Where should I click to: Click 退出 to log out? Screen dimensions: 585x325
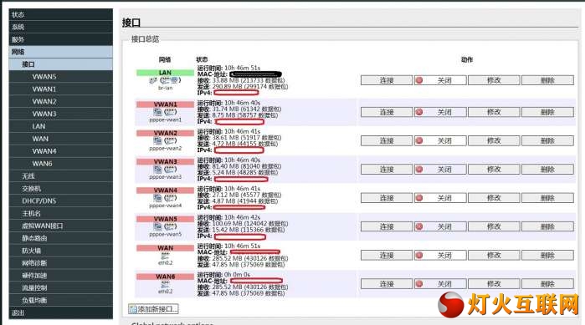pos(61,312)
